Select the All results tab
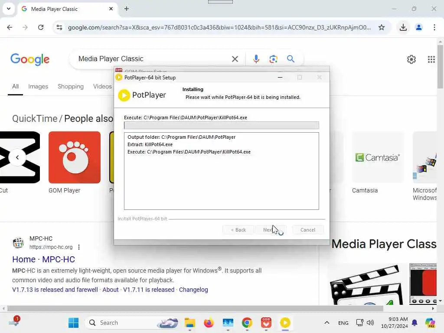The height and width of the screenshot is (333, 444). pos(15,87)
